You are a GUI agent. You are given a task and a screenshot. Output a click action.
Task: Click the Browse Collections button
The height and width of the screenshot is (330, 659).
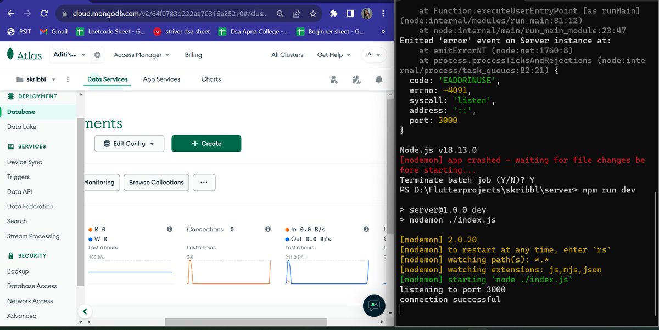click(x=157, y=183)
